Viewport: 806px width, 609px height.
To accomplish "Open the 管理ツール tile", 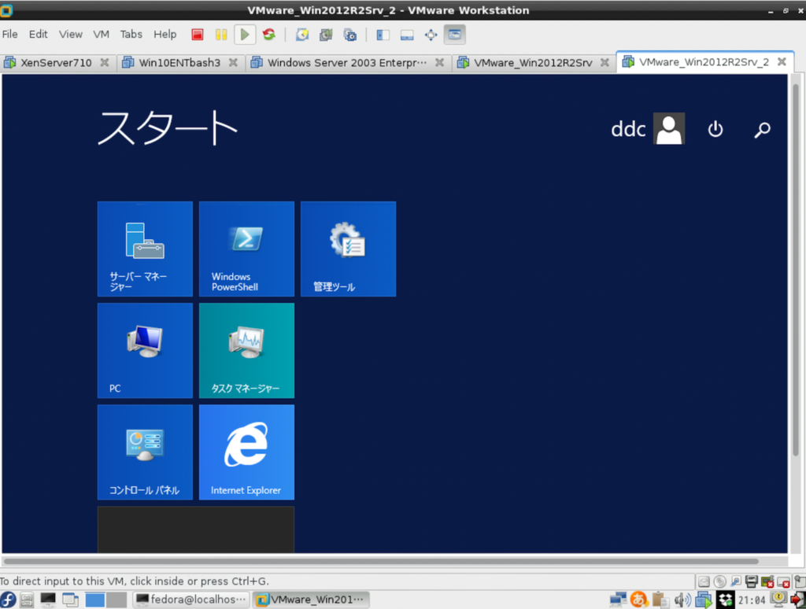I will coord(349,249).
